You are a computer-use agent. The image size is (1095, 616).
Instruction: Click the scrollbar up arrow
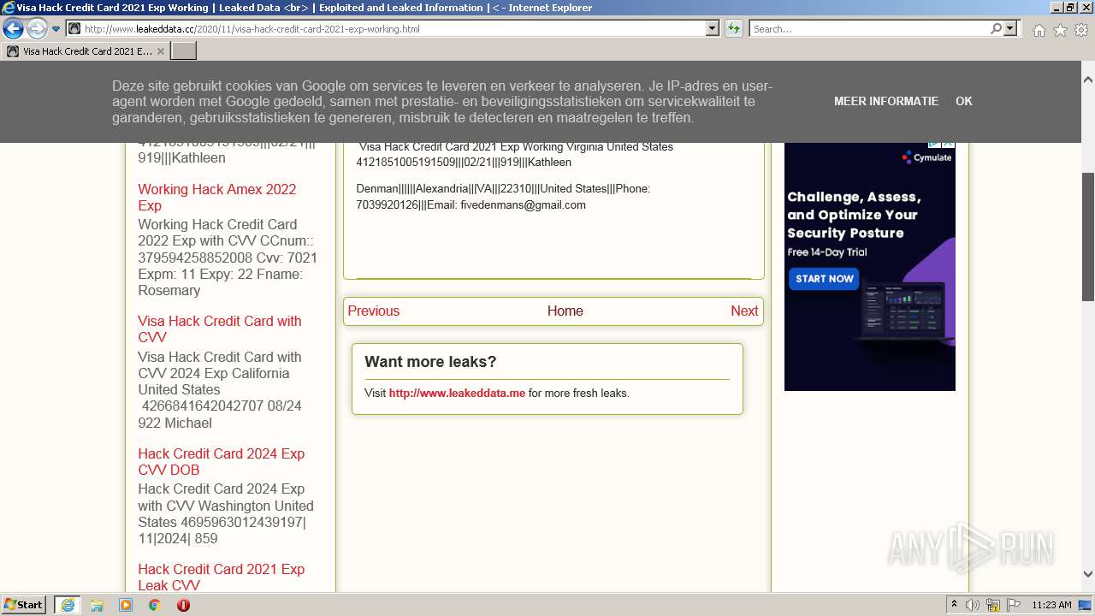point(1088,80)
